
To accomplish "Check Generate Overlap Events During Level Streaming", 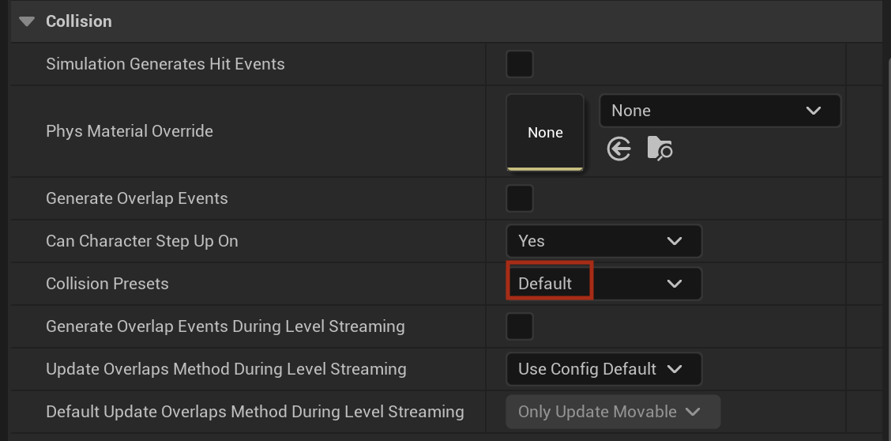I will click(x=520, y=326).
